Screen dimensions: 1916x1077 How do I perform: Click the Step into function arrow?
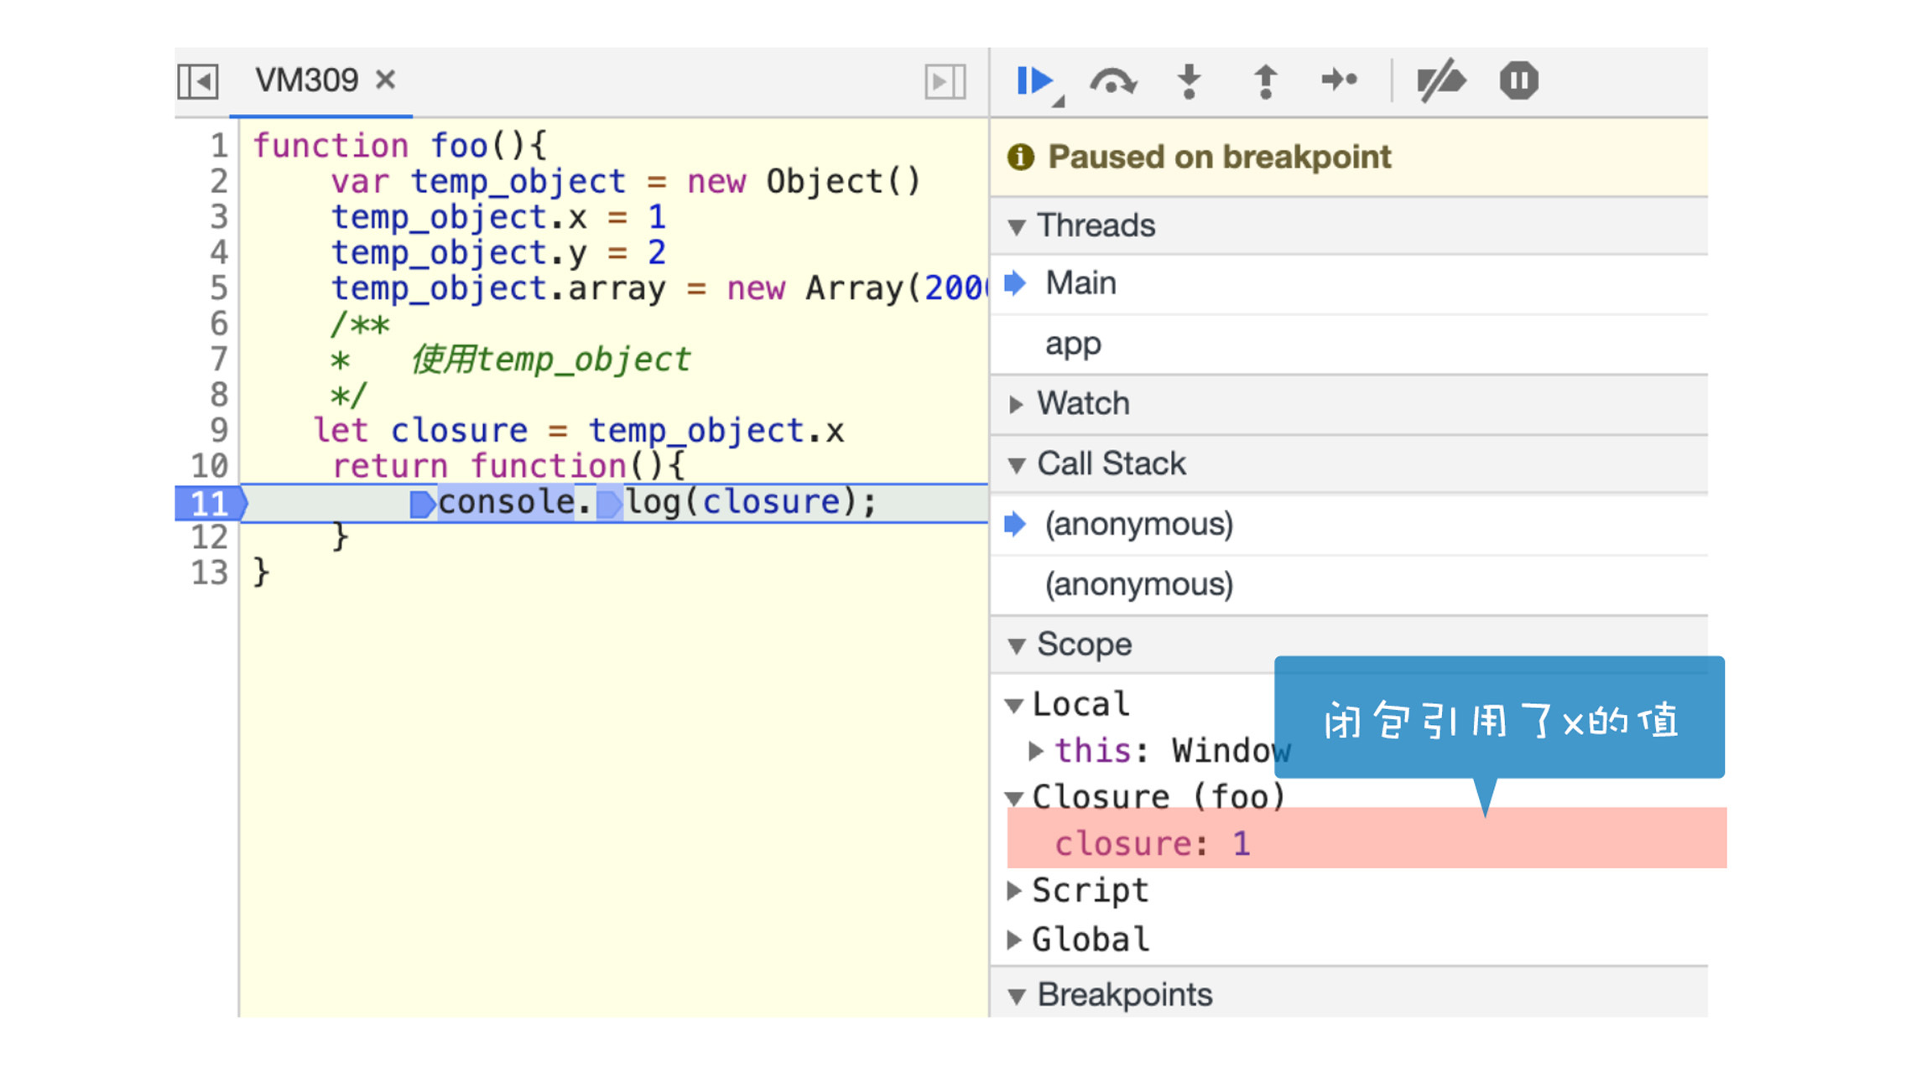pyautogui.click(x=1189, y=82)
